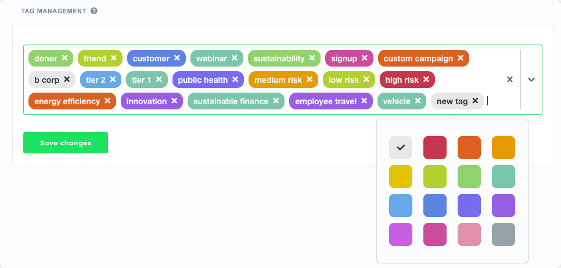This screenshot has width=561, height=268.
Task: Select the checked light gray color swatch
Action: pos(401,148)
